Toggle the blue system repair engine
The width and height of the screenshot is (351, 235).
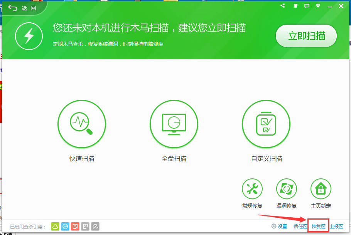coord(65,227)
